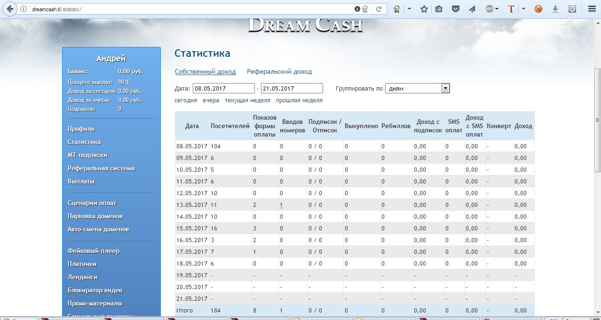Open 'МТ-подписки' in the sidebar
601x320 pixels.
tap(87, 155)
